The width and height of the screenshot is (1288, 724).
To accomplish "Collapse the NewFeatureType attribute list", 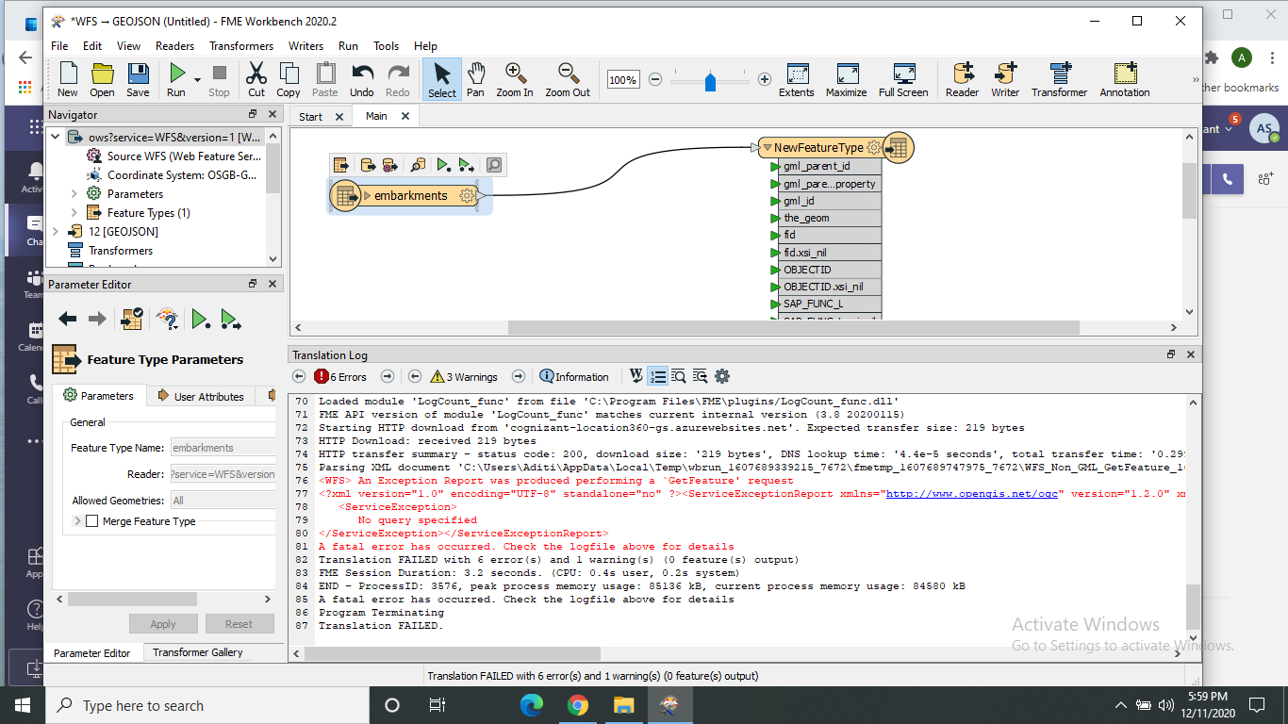I will coord(768,148).
